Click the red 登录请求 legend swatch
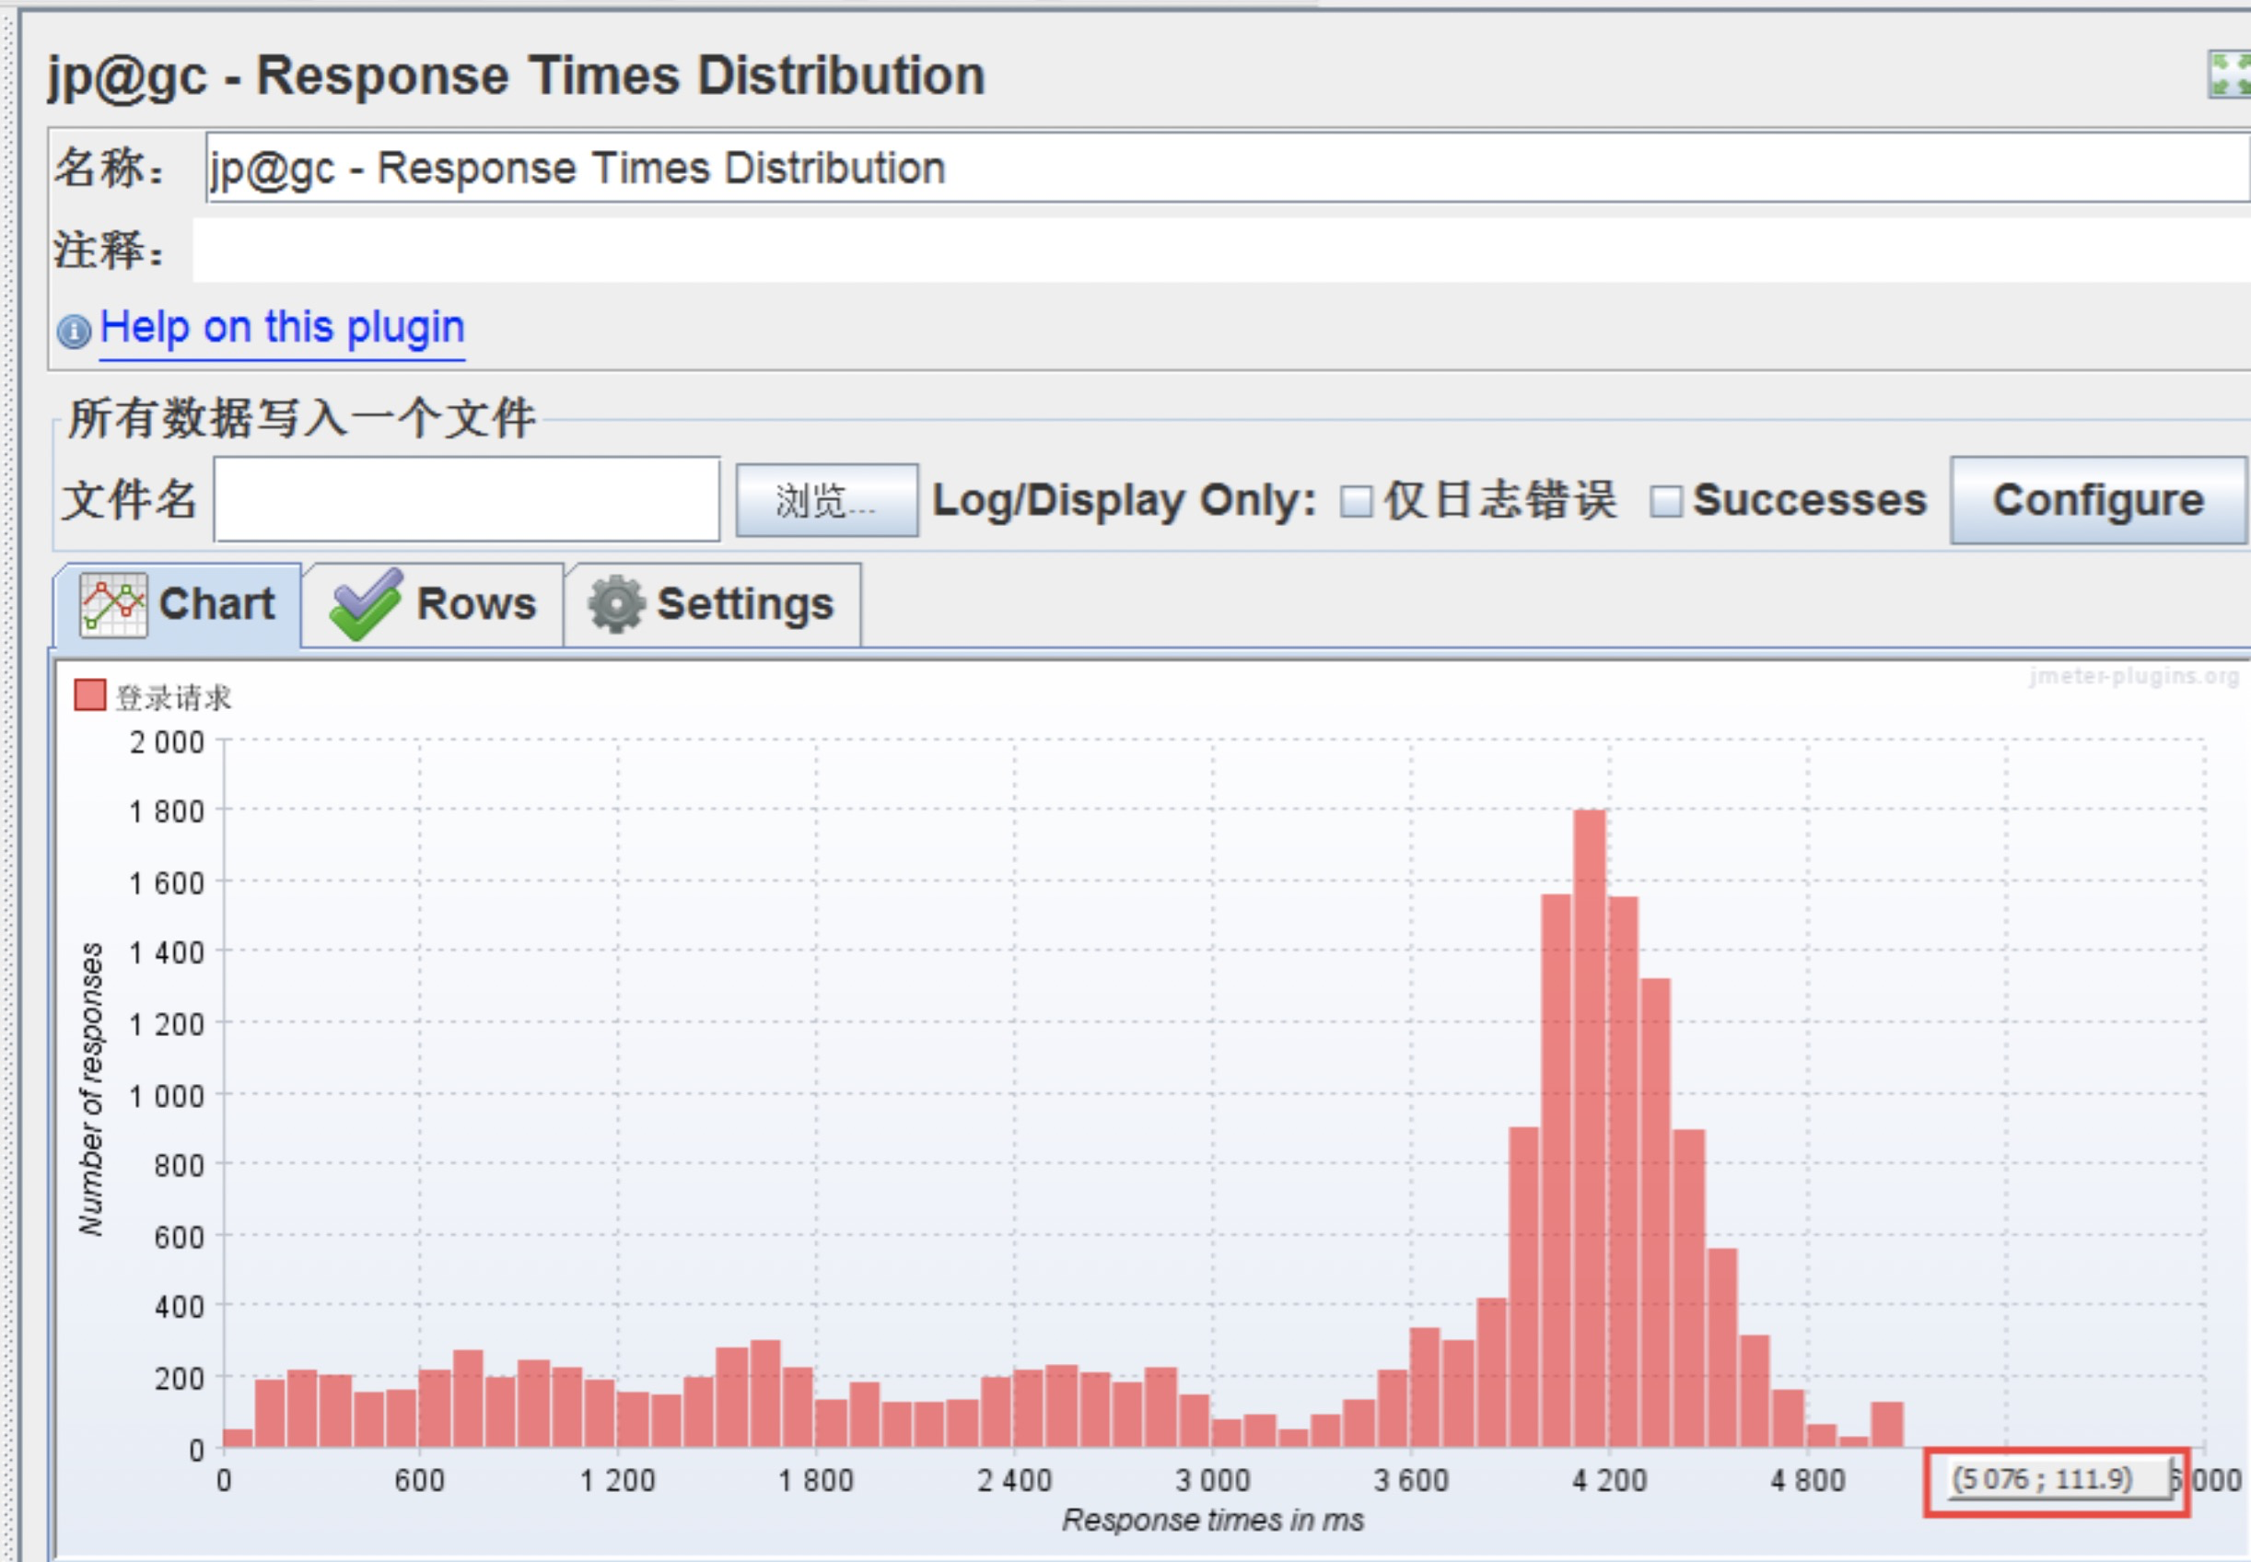This screenshot has width=2251, height=1562. [90, 696]
